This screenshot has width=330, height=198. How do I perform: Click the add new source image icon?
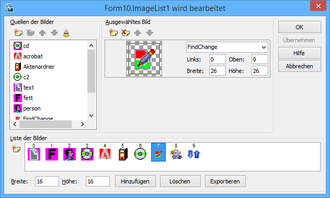(x=18, y=33)
